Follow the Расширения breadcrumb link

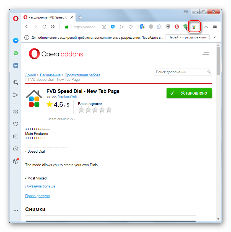50,75
